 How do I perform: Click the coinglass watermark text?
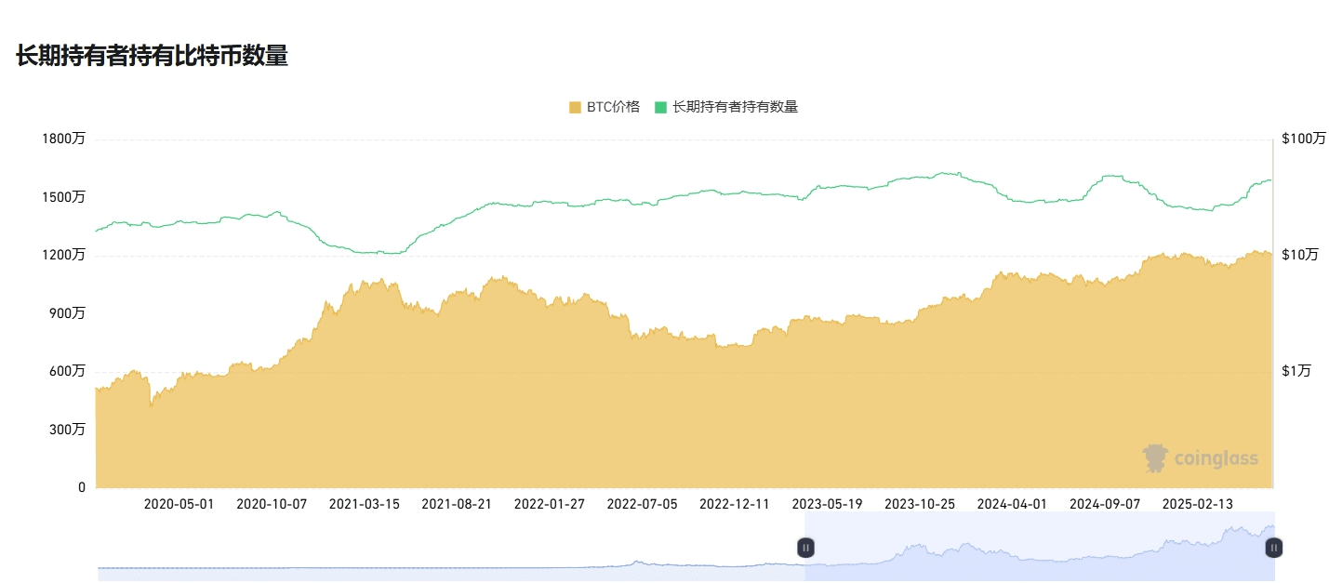1216,458
